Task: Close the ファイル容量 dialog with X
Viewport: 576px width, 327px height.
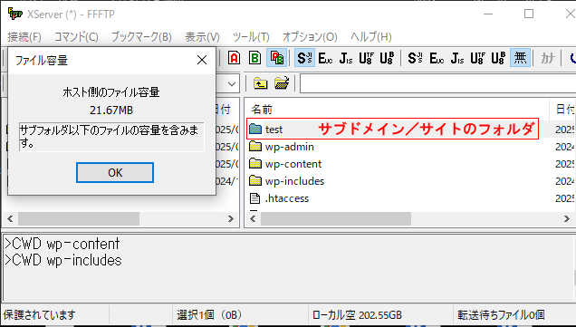Action: pos(202,60)
